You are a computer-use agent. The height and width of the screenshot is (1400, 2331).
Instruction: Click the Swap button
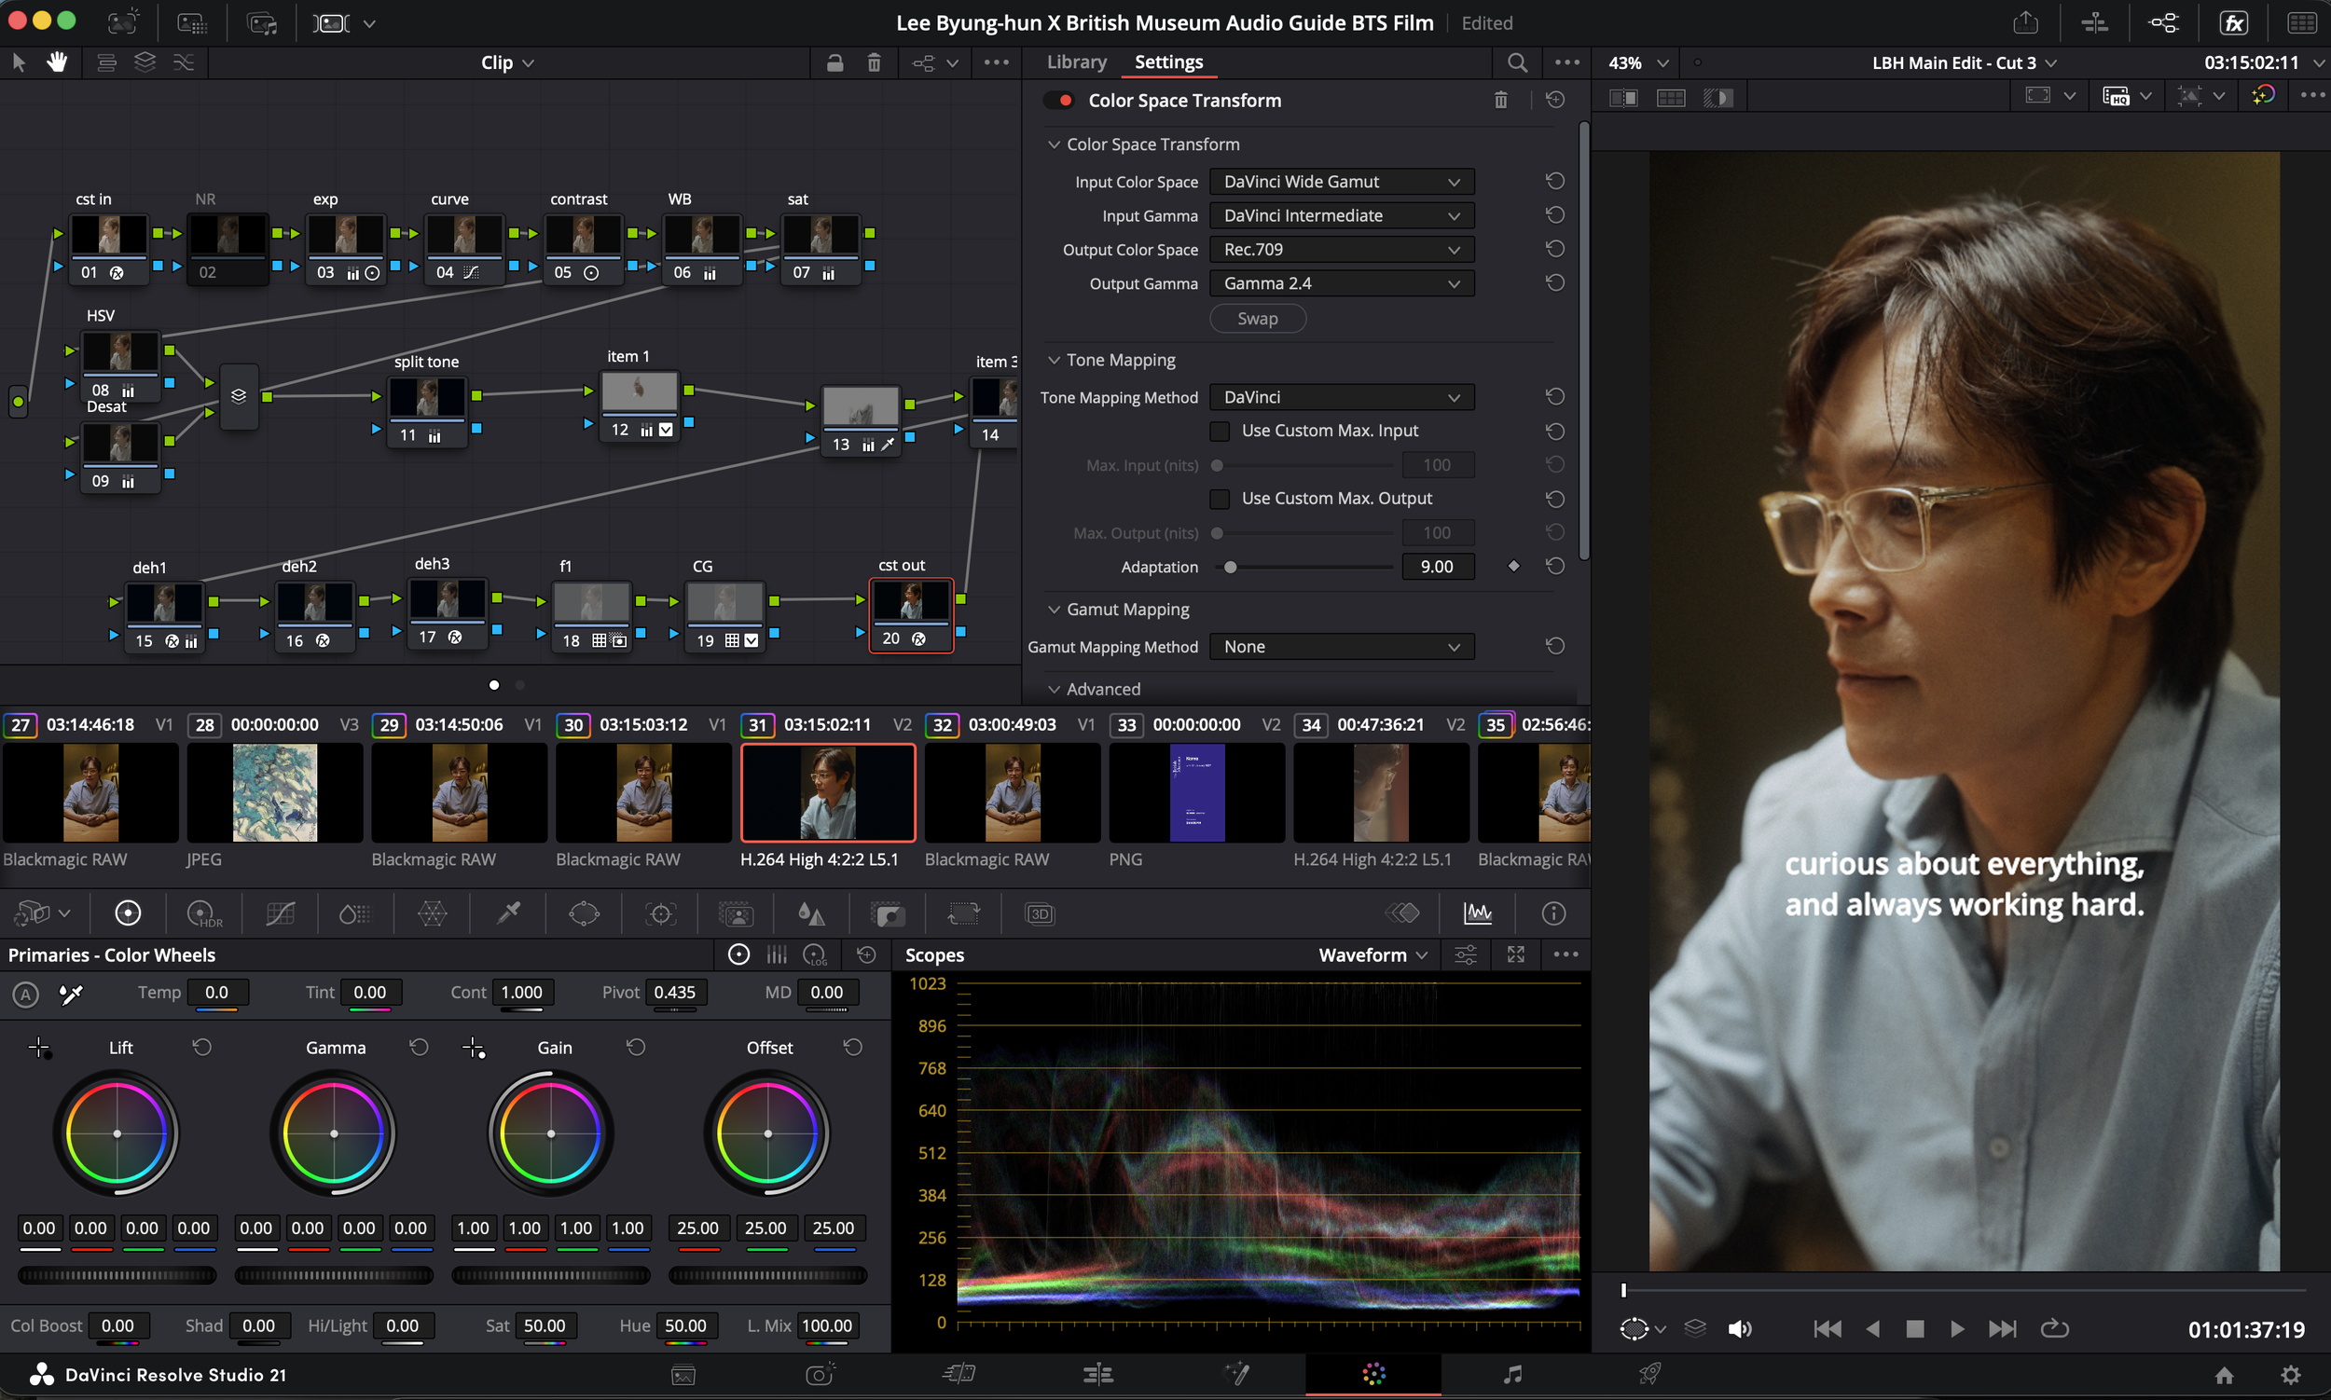(1257, 319)
